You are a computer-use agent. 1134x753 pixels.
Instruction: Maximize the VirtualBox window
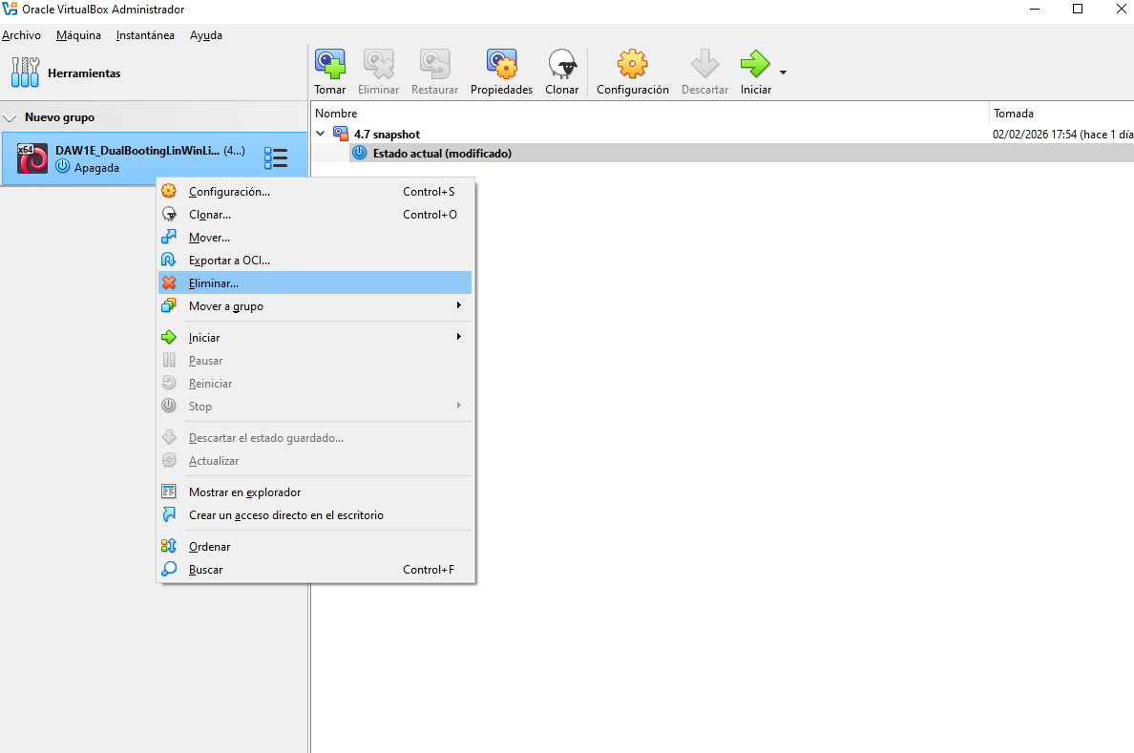click(1078, 9)
